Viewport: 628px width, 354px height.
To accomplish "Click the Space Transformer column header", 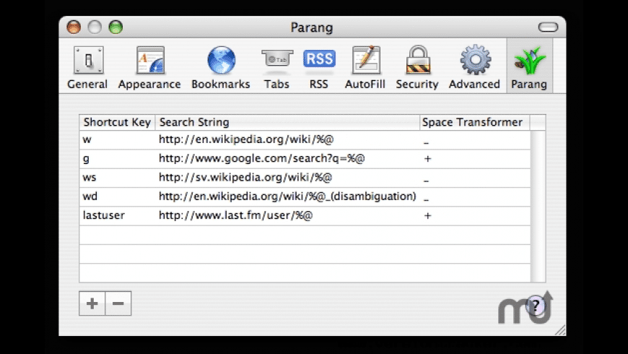I will coord(473,122).
